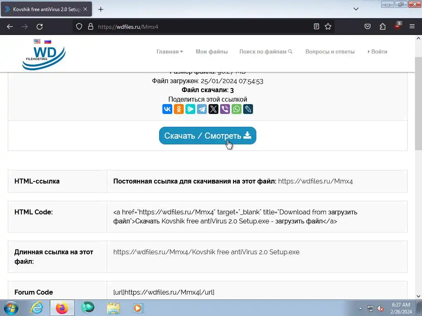Open a new browser tab
Viewport: 422px width, 316px height.
[x=101, y=9]
